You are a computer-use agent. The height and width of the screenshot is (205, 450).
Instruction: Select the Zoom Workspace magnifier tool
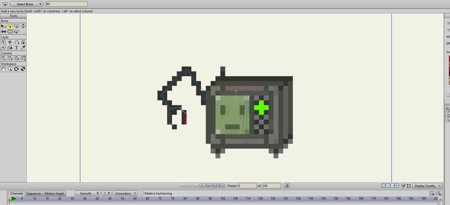click(x=10, y=69)
